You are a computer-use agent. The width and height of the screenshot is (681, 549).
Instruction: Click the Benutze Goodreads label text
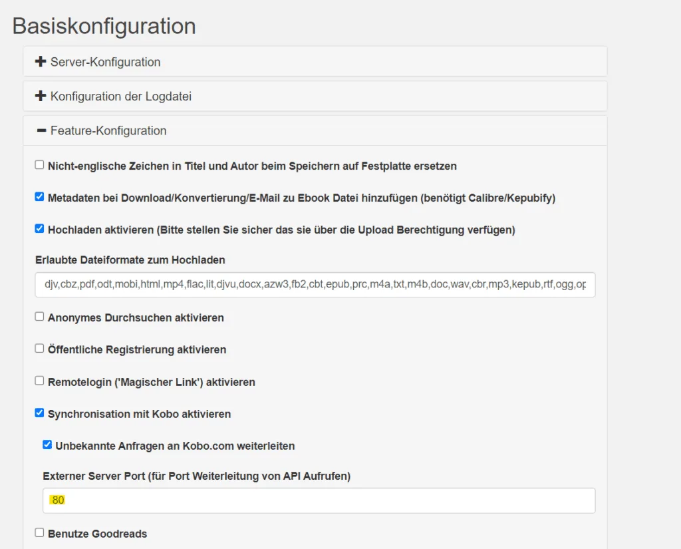98,534
